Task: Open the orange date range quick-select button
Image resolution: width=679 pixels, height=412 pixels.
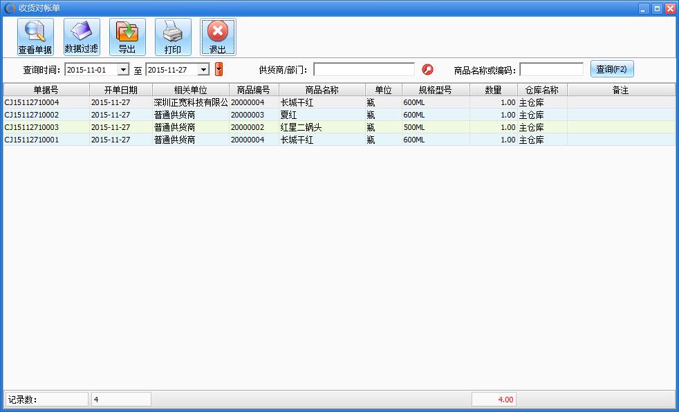Action: tap(219, 69)
